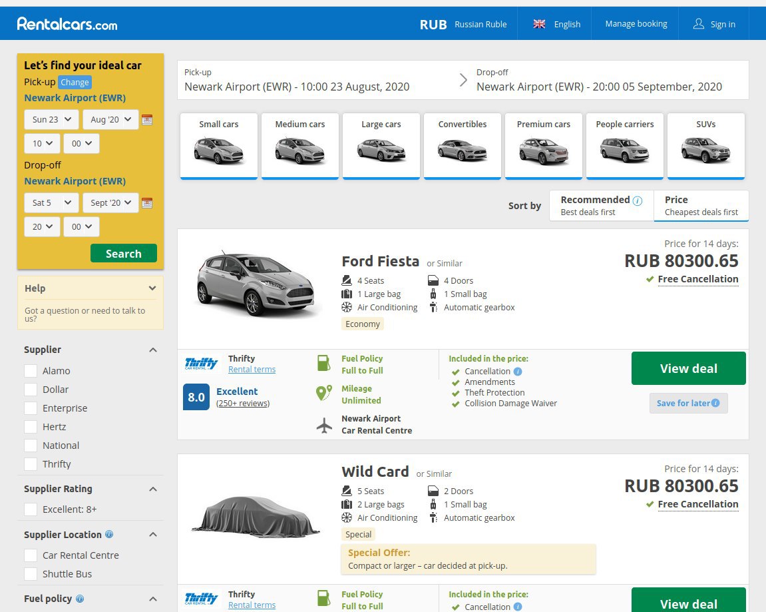The image size is (766, 612).
Task: Click the Ford Fiesta large bag icon
Action: tap(346, 294)
